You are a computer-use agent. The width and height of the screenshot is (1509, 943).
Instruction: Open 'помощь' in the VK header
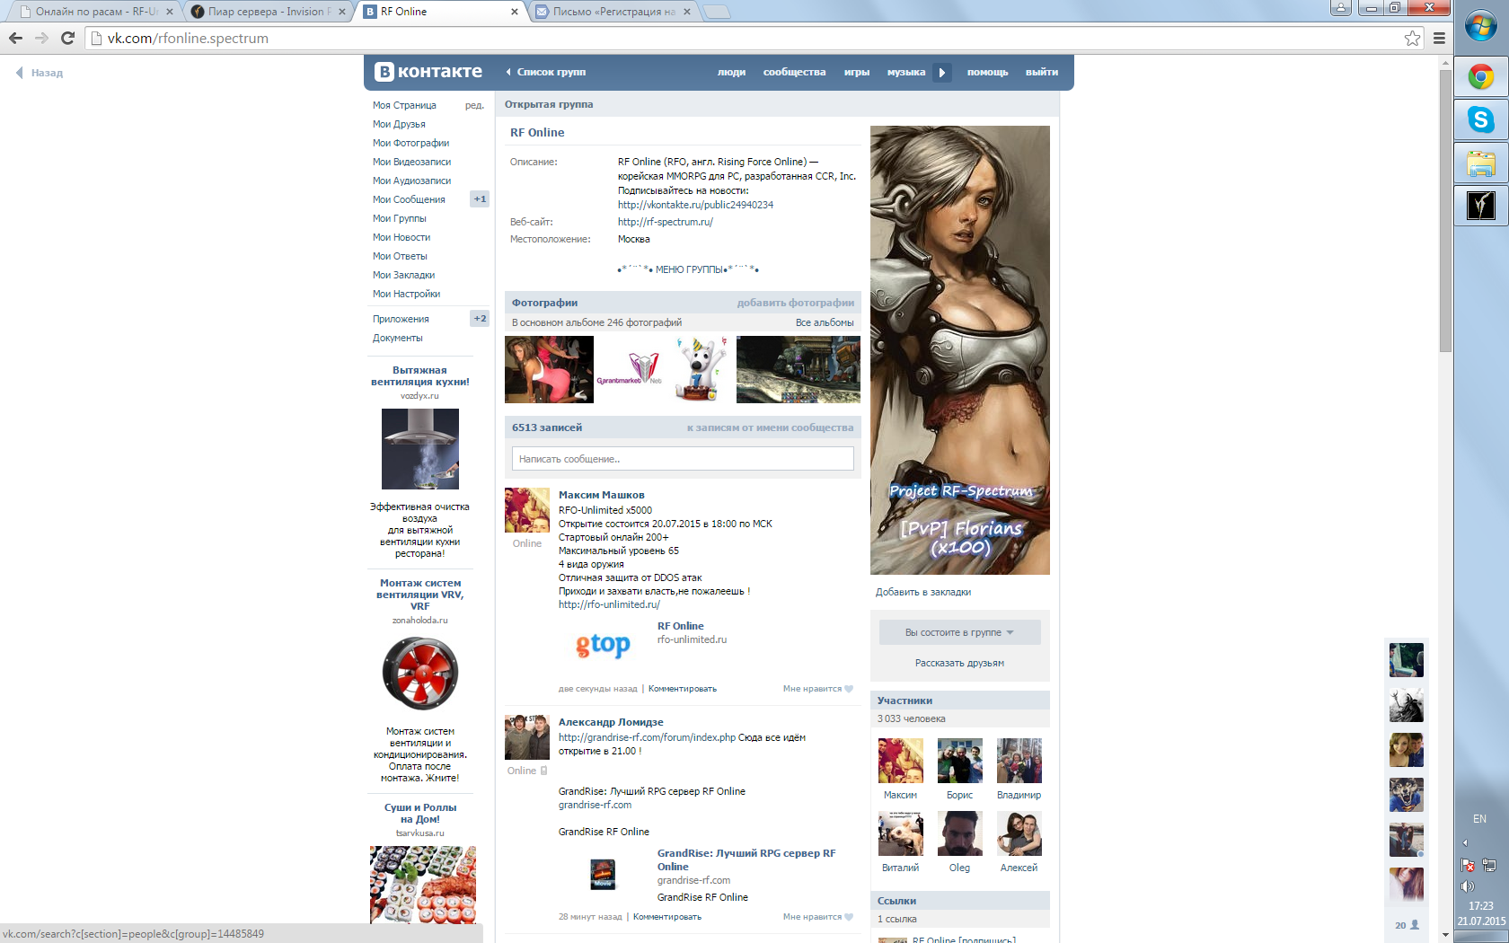(x=987, y=72)
